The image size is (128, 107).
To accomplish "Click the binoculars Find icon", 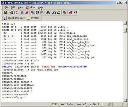I will coord(48,13).
